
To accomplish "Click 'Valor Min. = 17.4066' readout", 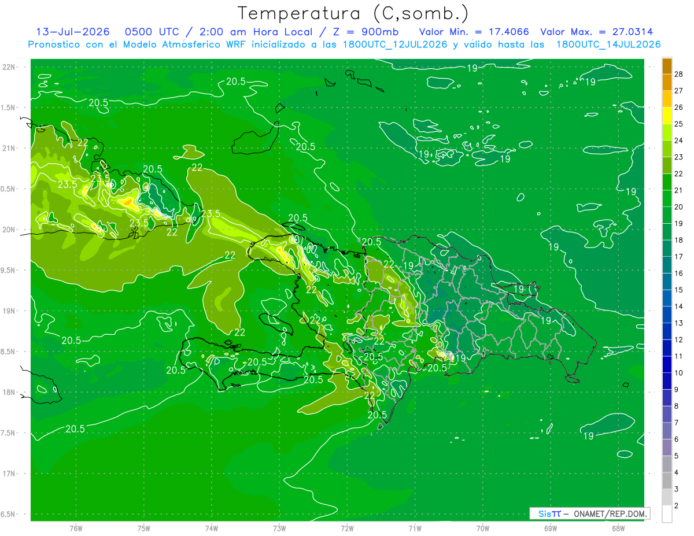I will coord(474,32).
